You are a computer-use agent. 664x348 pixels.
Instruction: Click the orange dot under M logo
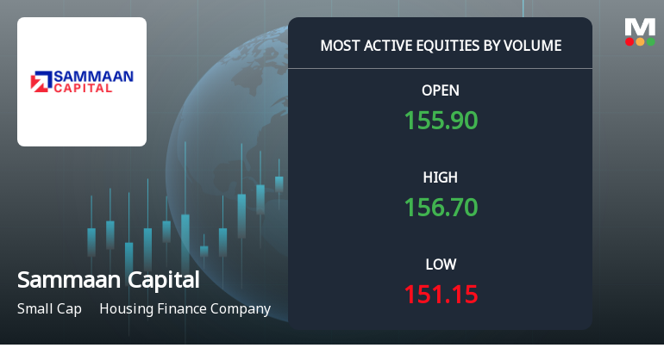click(640, 41)
